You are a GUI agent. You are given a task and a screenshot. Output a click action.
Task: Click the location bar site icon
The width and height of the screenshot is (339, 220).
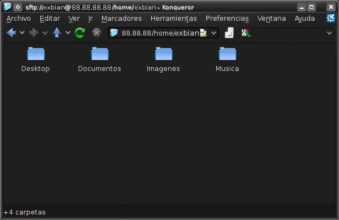[114, 33]
